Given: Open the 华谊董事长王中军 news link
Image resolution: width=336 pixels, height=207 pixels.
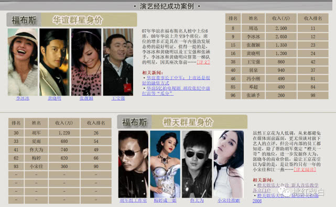Looking at the screenshot, I should pos(176,80).
